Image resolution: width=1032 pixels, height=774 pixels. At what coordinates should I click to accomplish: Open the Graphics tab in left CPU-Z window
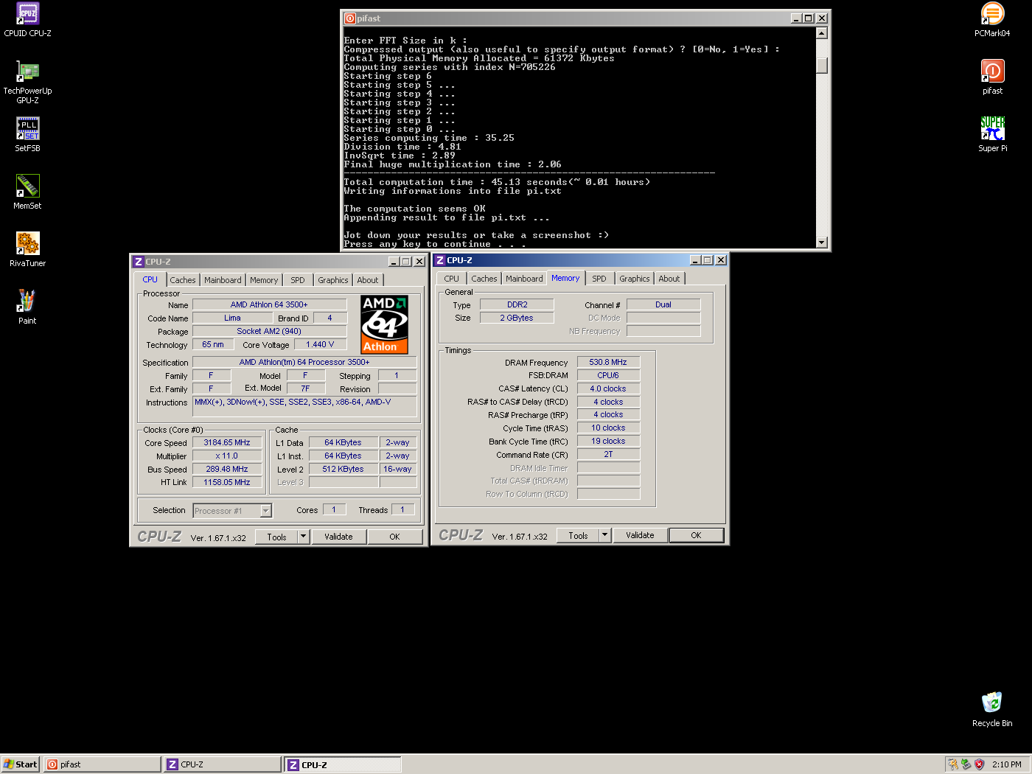click(333, 280)
